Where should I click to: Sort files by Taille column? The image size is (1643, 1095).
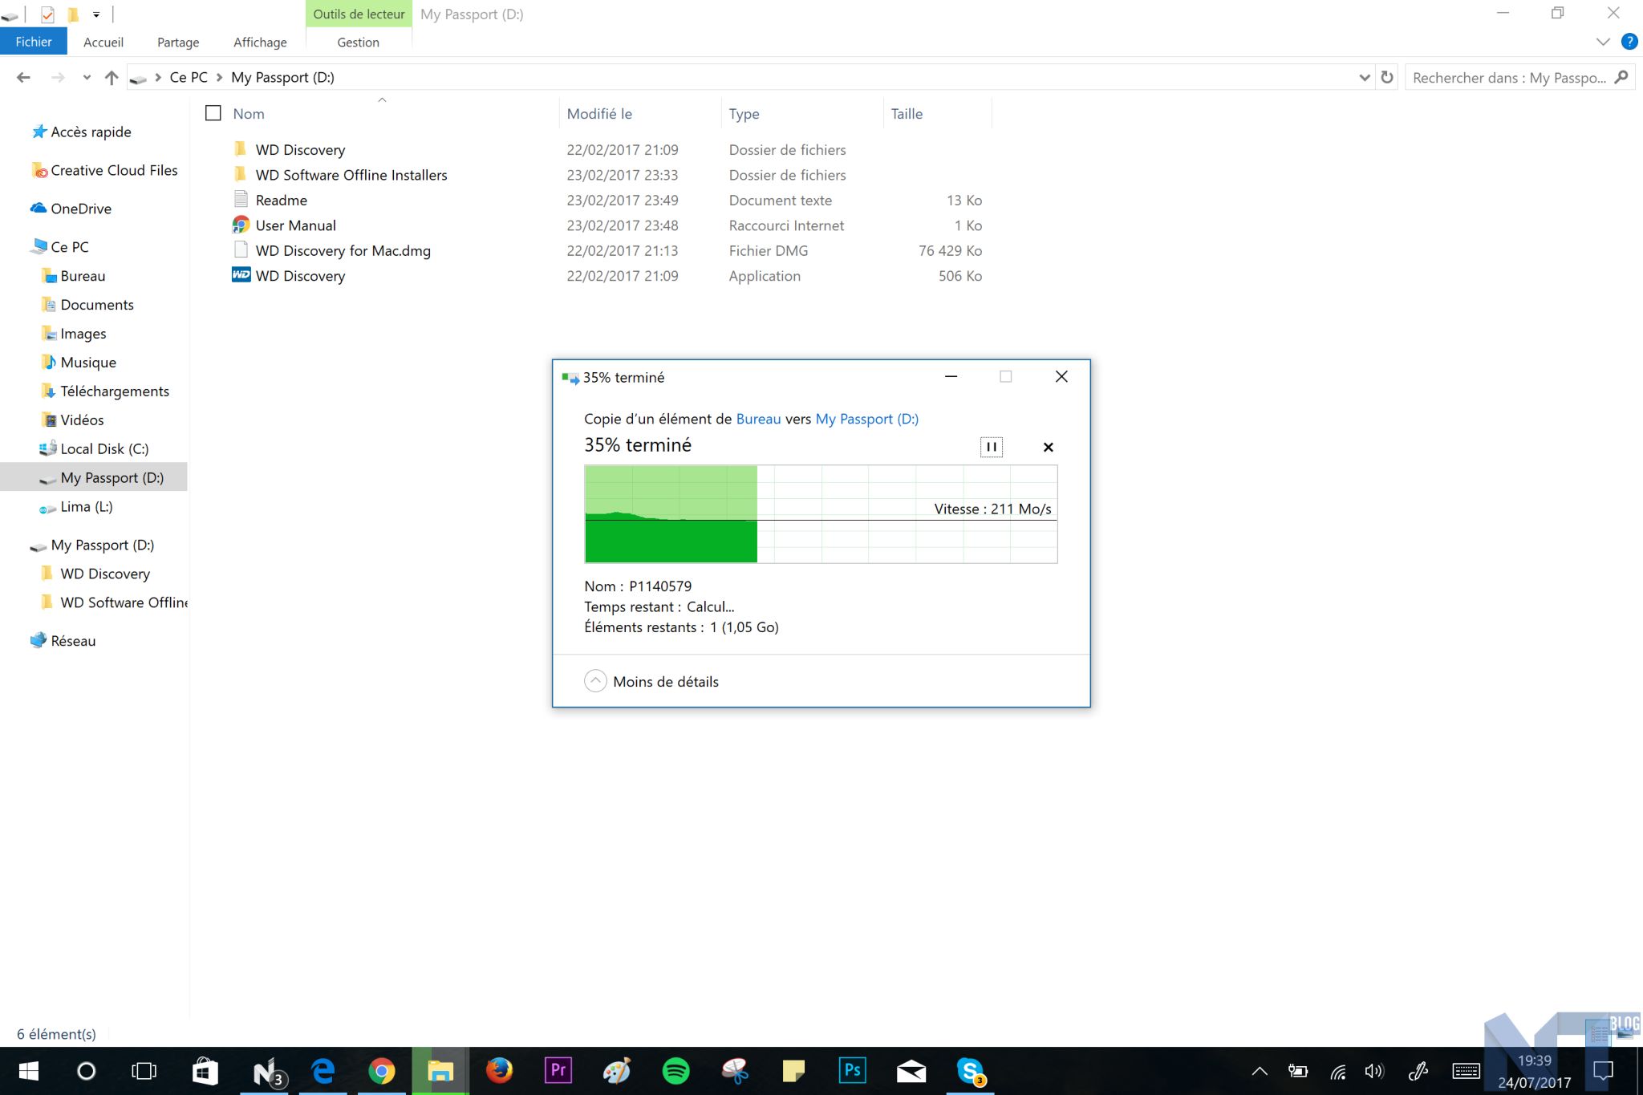pyautogui.click(x=907, y=114)
